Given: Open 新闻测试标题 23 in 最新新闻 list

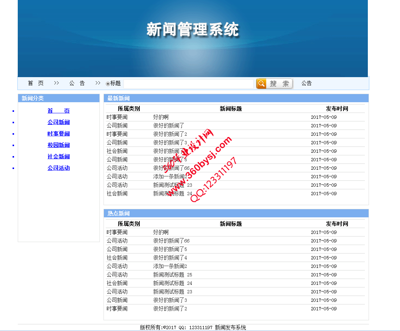Looking at the screenshot, I should (173, 185).
